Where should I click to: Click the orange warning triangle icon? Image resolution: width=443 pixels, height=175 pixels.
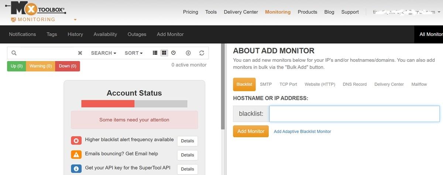pos(76,154)
